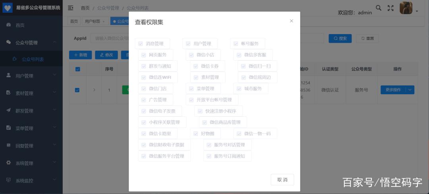Click the 更多操作 button
The image size is (429, 194).
393,90
